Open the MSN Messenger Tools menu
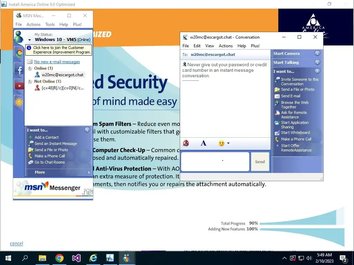The image size is (354, 265). point(50,24)
